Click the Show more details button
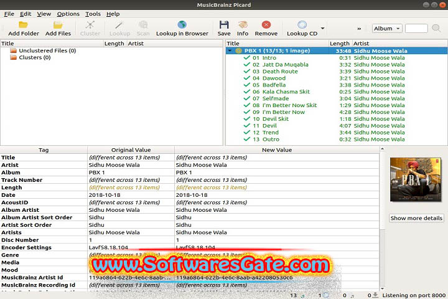The image size is (448, 299). [x=416, y=218]
